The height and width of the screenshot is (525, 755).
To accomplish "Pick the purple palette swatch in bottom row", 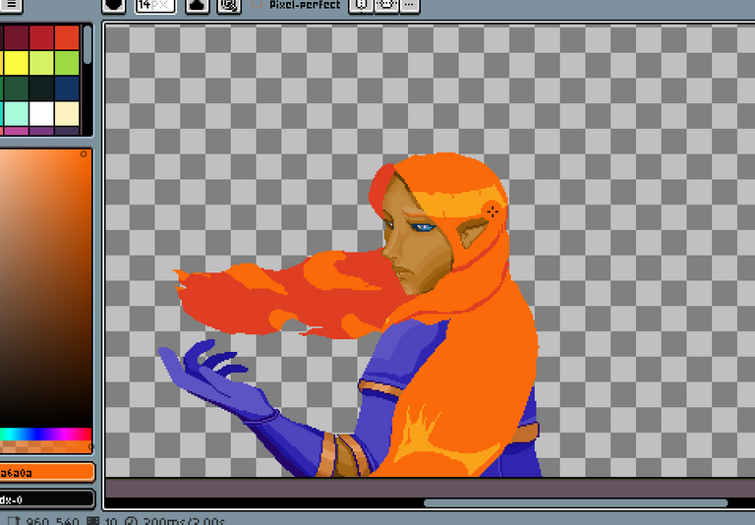I will point(41,131).
